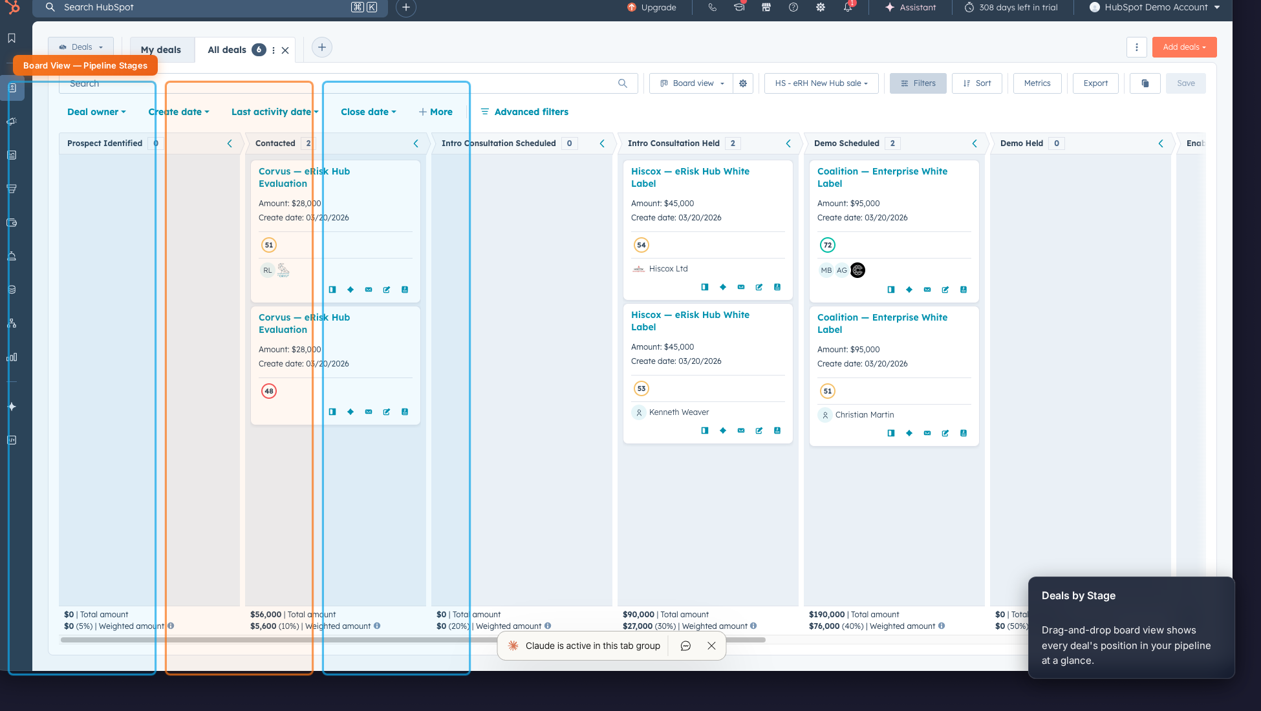Open the HubSpot Demo Account menu

click(1155, 7)
